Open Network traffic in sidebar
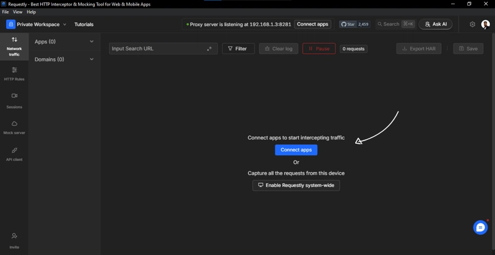495x255 pixels. 14,46
